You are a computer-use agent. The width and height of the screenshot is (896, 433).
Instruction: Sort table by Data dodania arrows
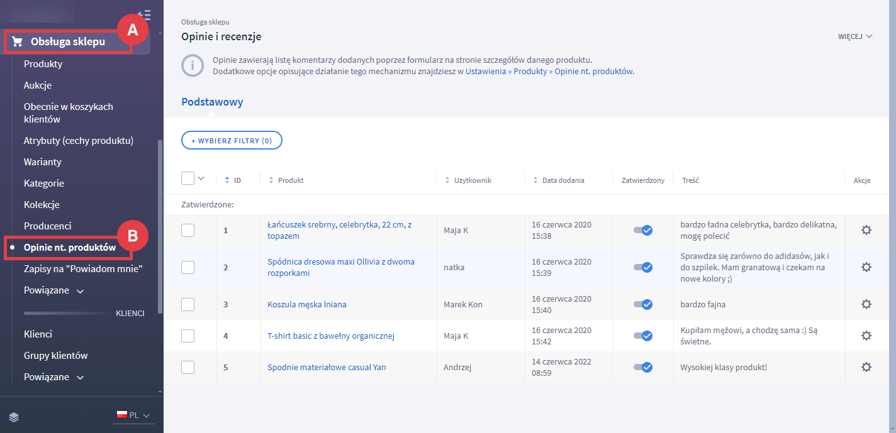tap(535, 180)
